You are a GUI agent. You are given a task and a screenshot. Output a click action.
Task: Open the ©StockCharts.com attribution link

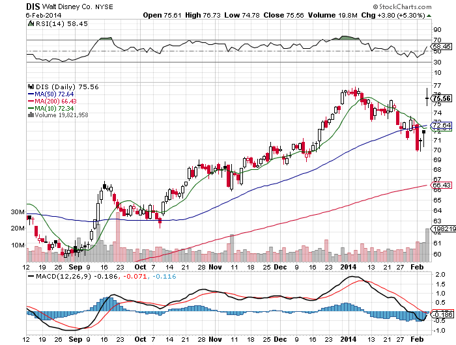(402, 7)
